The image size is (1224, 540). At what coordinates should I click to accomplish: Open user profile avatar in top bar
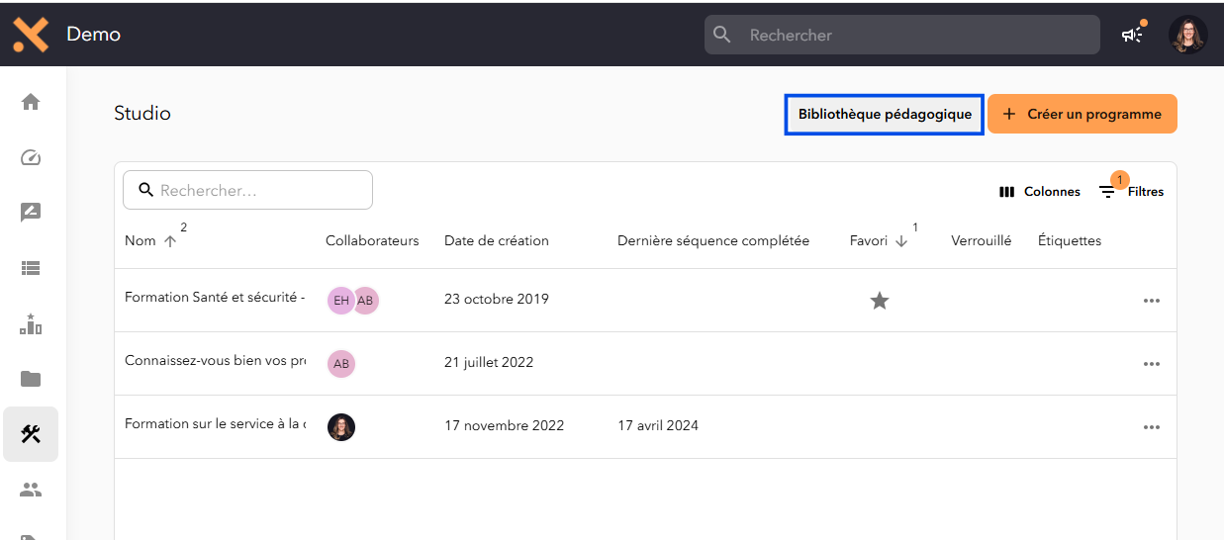pos(1187,35)
